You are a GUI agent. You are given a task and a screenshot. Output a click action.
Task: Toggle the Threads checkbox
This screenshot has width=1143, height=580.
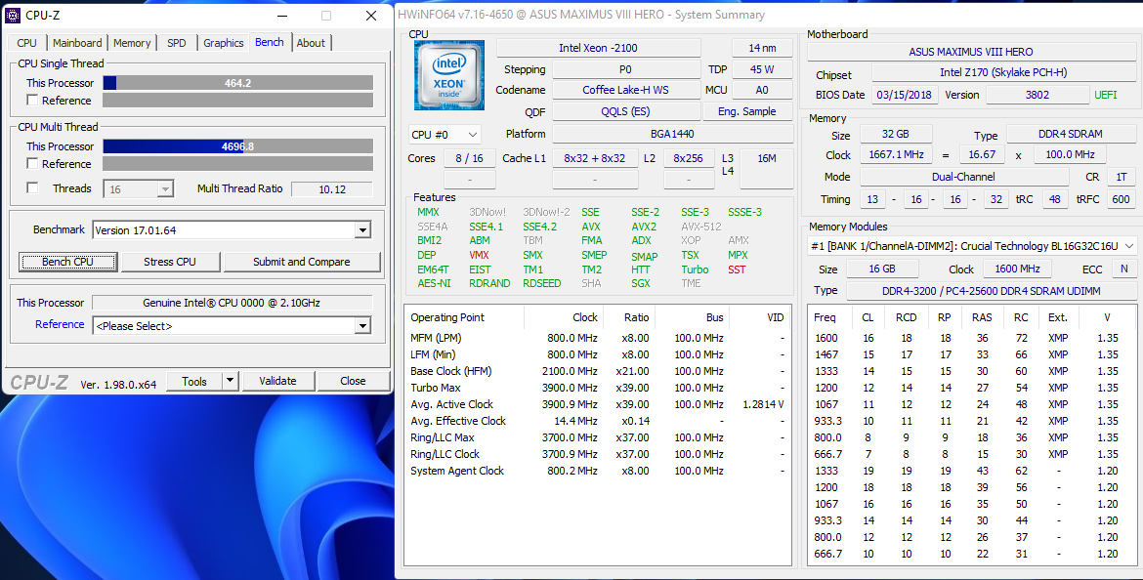point(32,188)
